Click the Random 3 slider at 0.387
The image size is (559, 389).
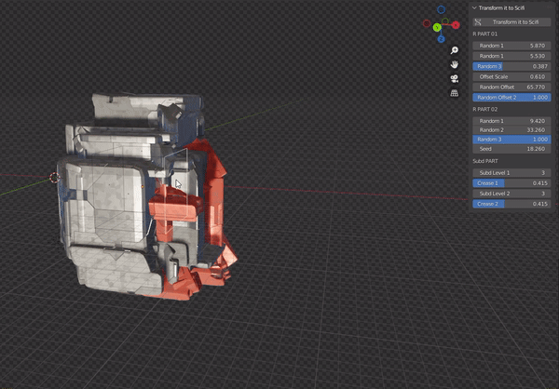click(511, 66)
